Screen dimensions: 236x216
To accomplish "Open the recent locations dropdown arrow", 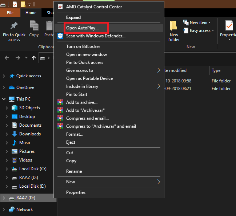I will 26,57.
